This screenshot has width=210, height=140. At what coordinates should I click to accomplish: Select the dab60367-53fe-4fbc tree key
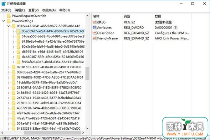click(x=53, y=57)
